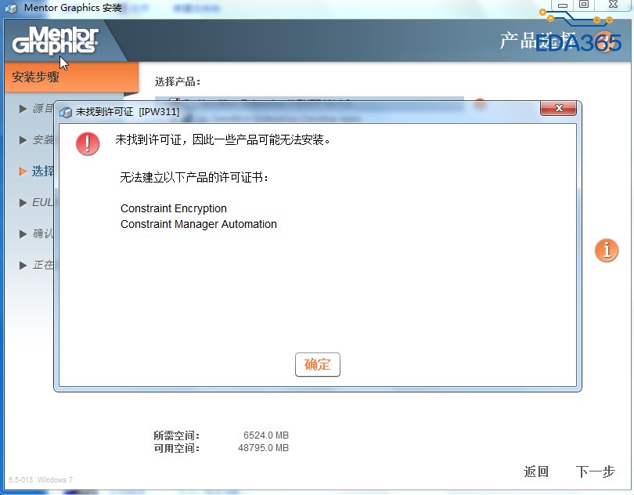Viewport: 634px width, 495px height.
Task: Select the EUL step in the sidebar
Action: pyautogui.click(x=37, y=202)
